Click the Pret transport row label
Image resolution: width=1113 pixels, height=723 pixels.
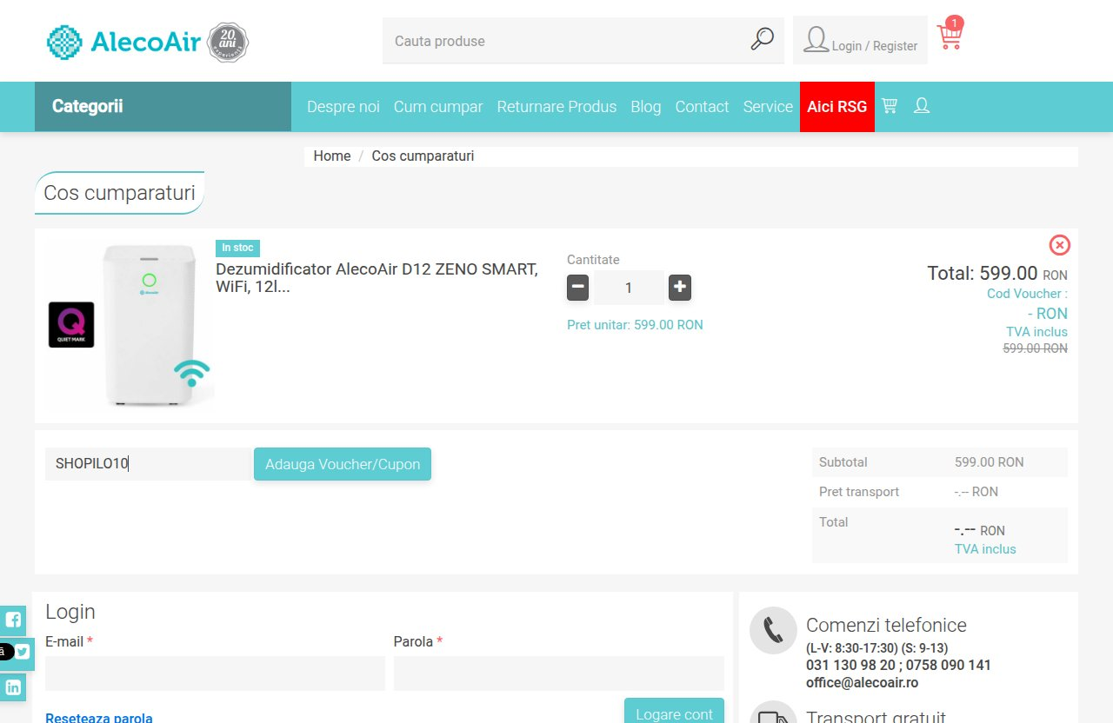click(859, 492)
